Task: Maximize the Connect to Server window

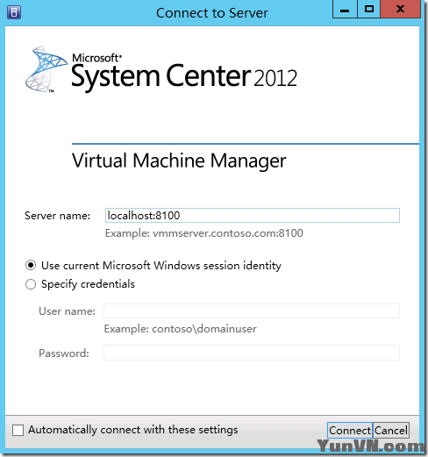Action: [368, 10]
